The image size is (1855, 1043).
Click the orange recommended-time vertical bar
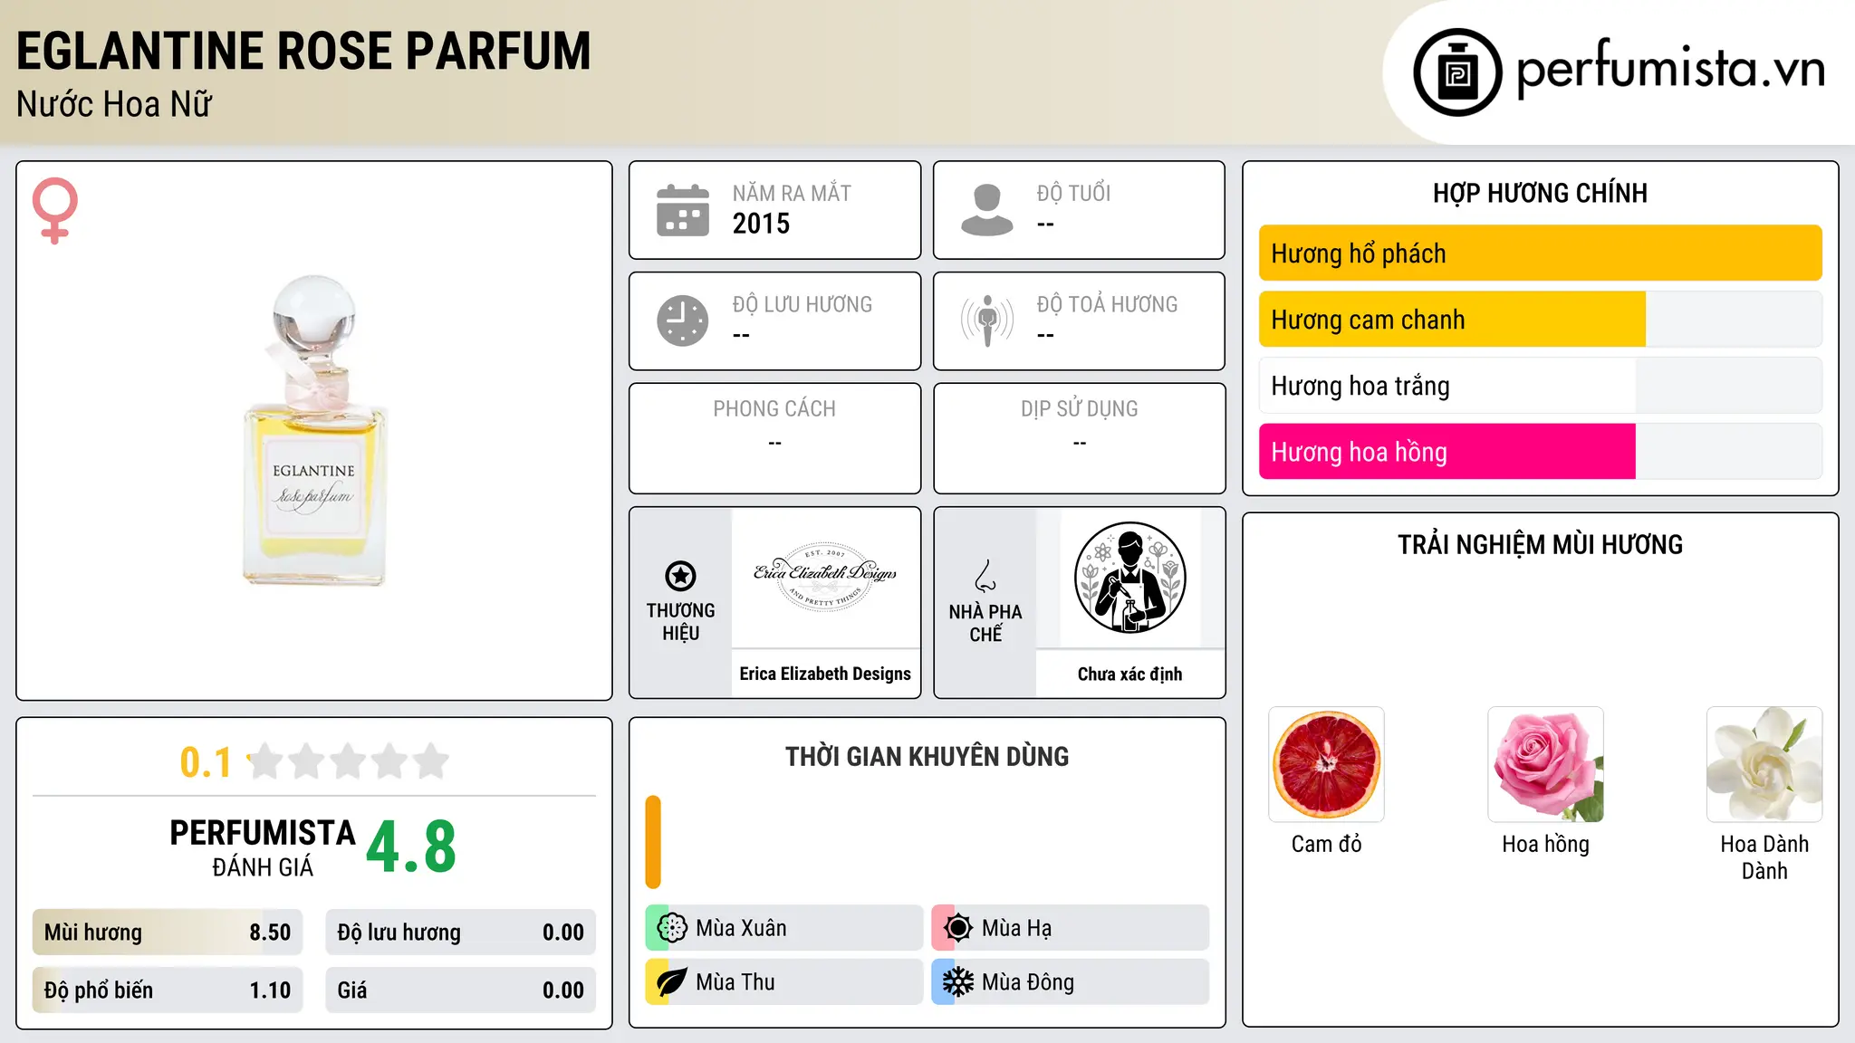[x=653, y=842]
